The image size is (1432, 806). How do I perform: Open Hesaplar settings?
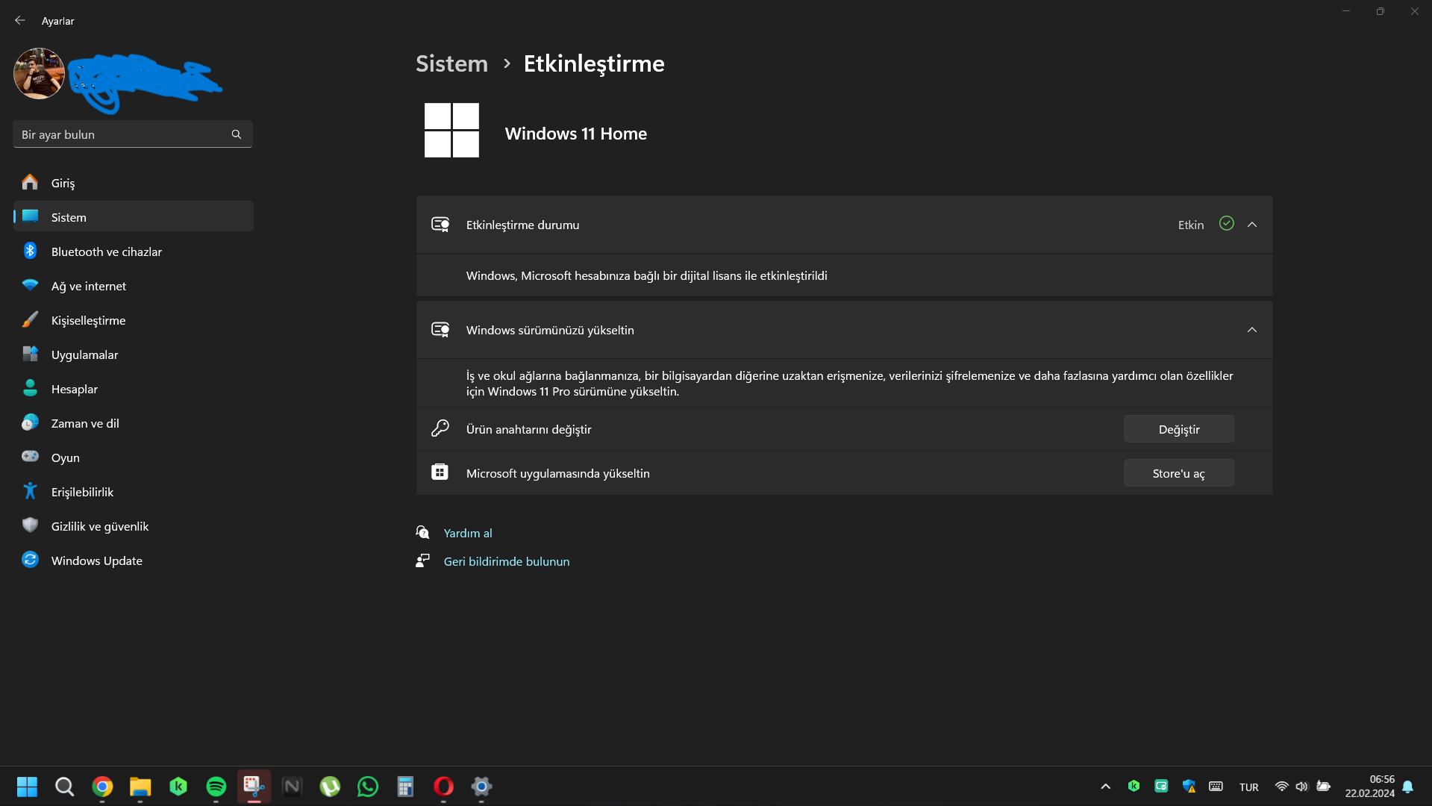pyautogui.click(x=134, y=389)
